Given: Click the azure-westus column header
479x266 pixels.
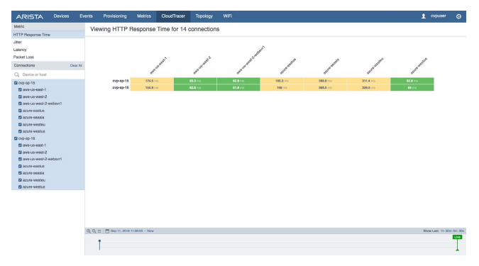Looking at the screenshot, I should tap(419, 66).
